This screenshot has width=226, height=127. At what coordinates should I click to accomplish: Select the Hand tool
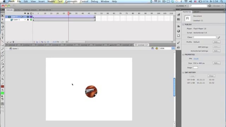(2, 75)
